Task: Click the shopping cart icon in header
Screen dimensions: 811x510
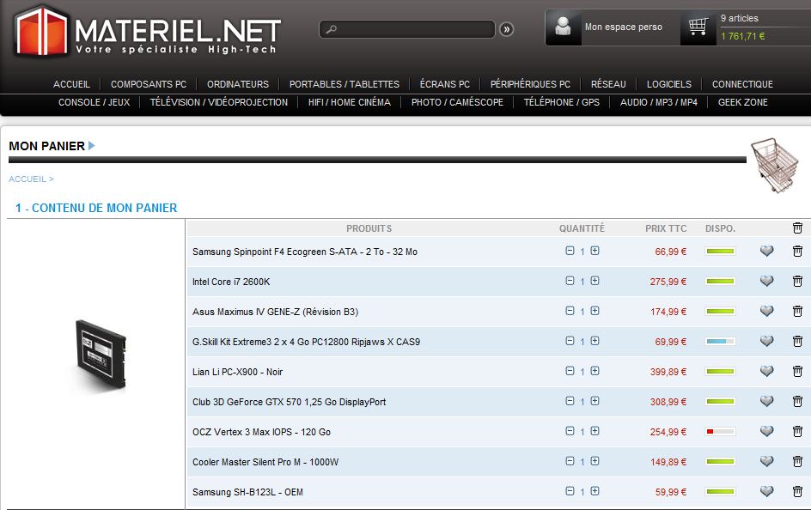Action: [x=698, y=27]
